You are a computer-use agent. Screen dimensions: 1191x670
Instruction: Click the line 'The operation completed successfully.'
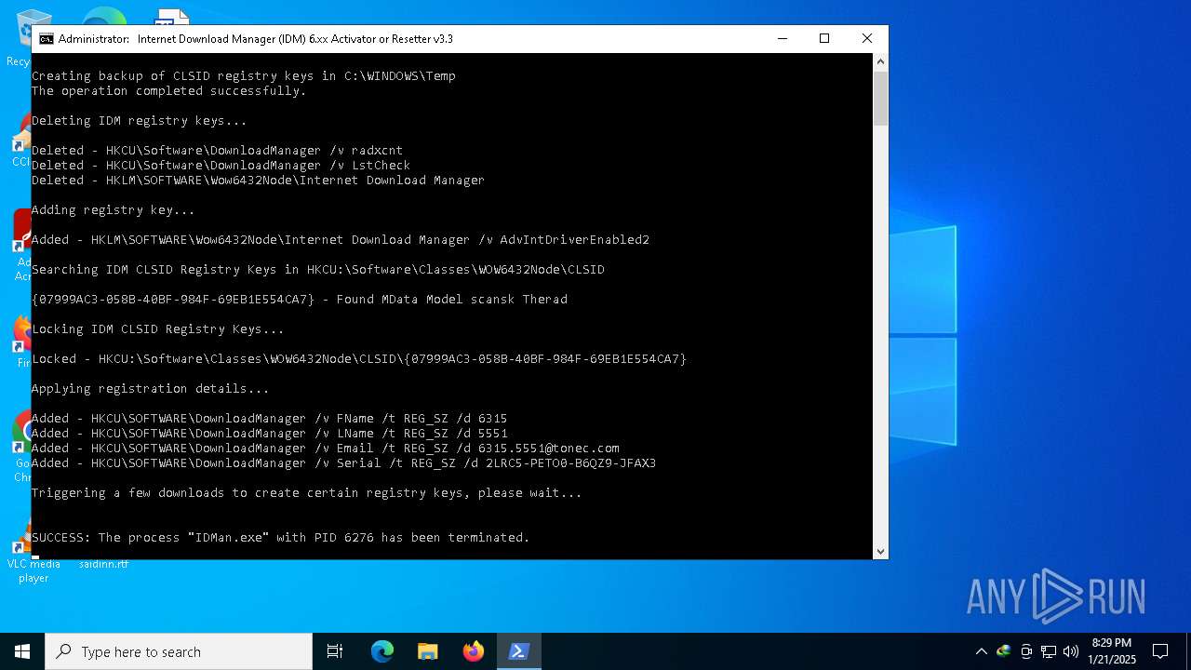point(169,91)
